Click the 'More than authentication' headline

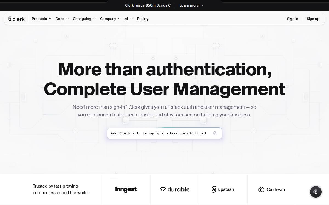point(165,69)
